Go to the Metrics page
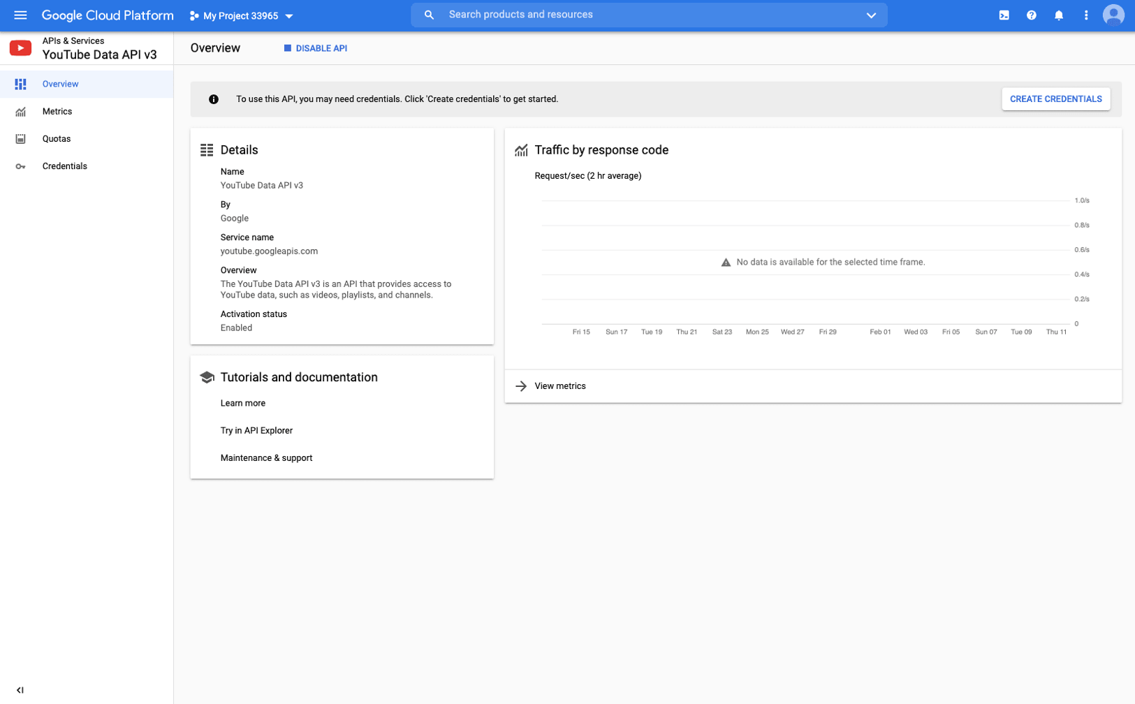 (57, 111)
